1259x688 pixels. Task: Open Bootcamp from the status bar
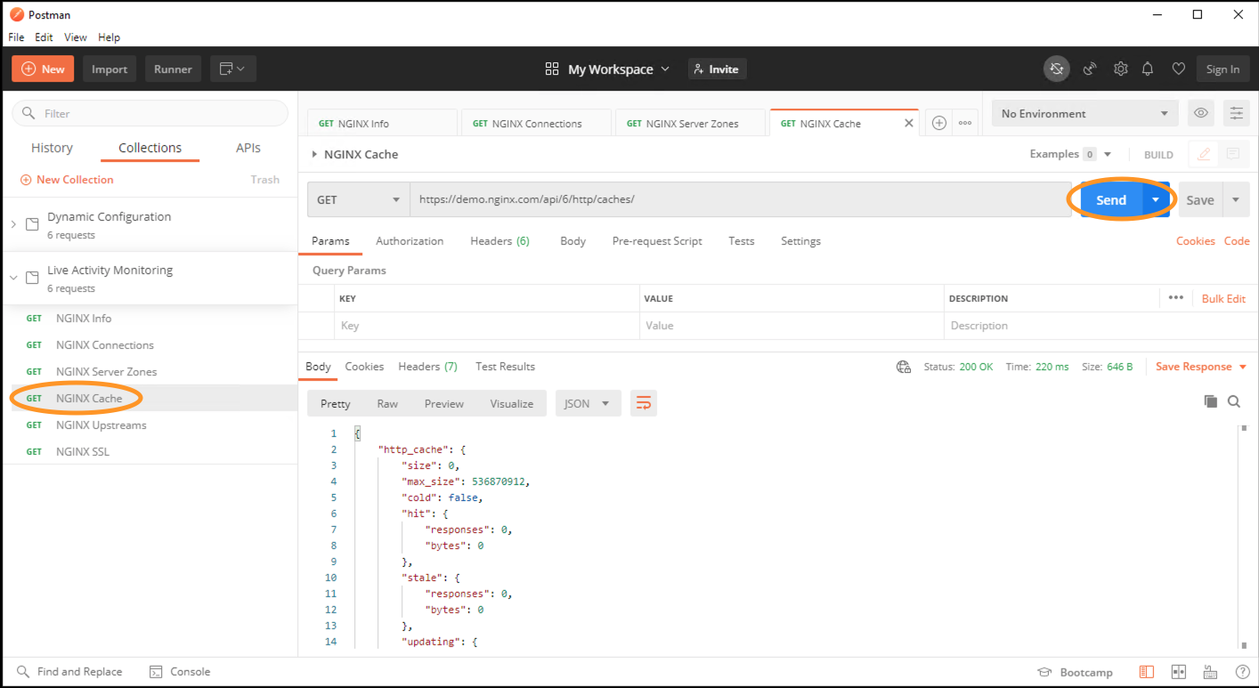(1076, 672)
